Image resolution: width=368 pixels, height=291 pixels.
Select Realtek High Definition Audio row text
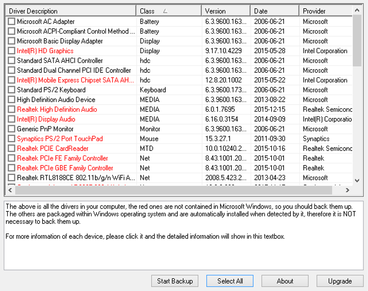pyautogui.click(x=57, y=109)
